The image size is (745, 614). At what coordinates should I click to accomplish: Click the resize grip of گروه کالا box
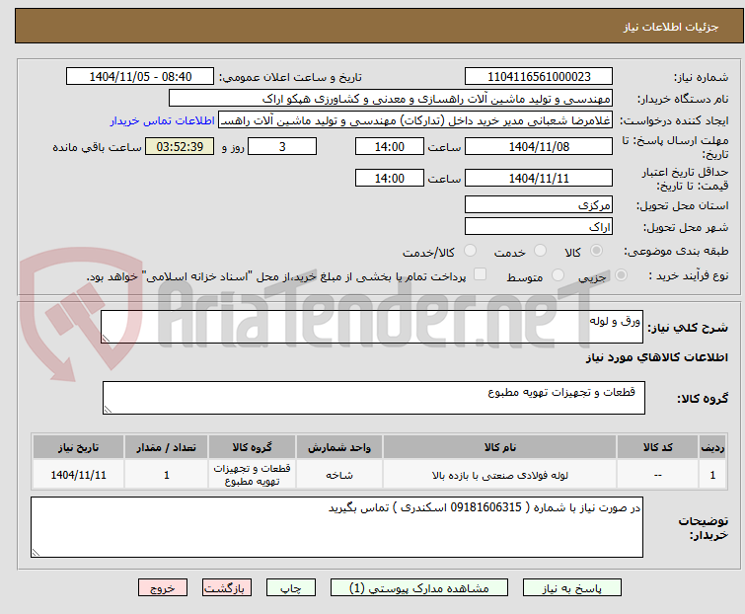(x=108, y=410)
